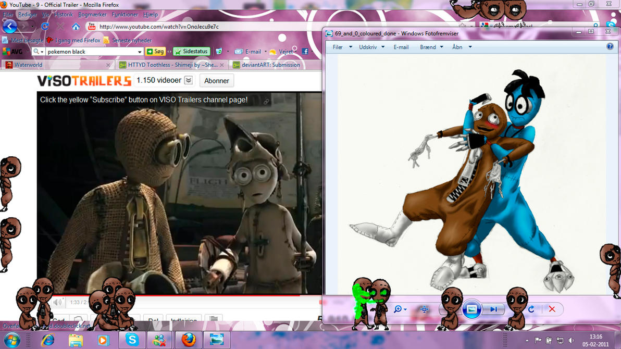Viewport: 621px width, 349px height.
Task: Click the Firefox back arrow button
Action: [10, 26]
